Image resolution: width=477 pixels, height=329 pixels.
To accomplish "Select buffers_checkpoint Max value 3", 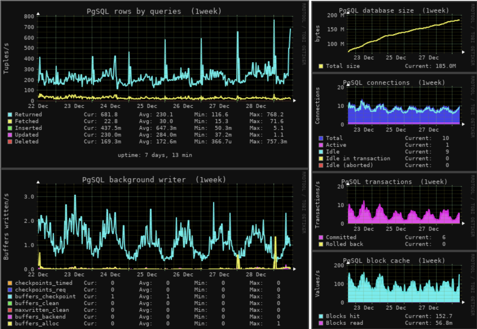I will tap(278, 297).
